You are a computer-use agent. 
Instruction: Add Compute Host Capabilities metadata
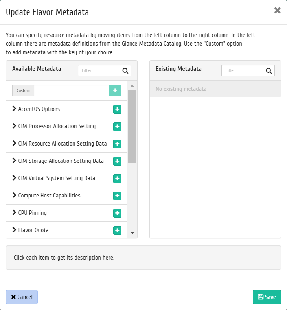point(117,196)
